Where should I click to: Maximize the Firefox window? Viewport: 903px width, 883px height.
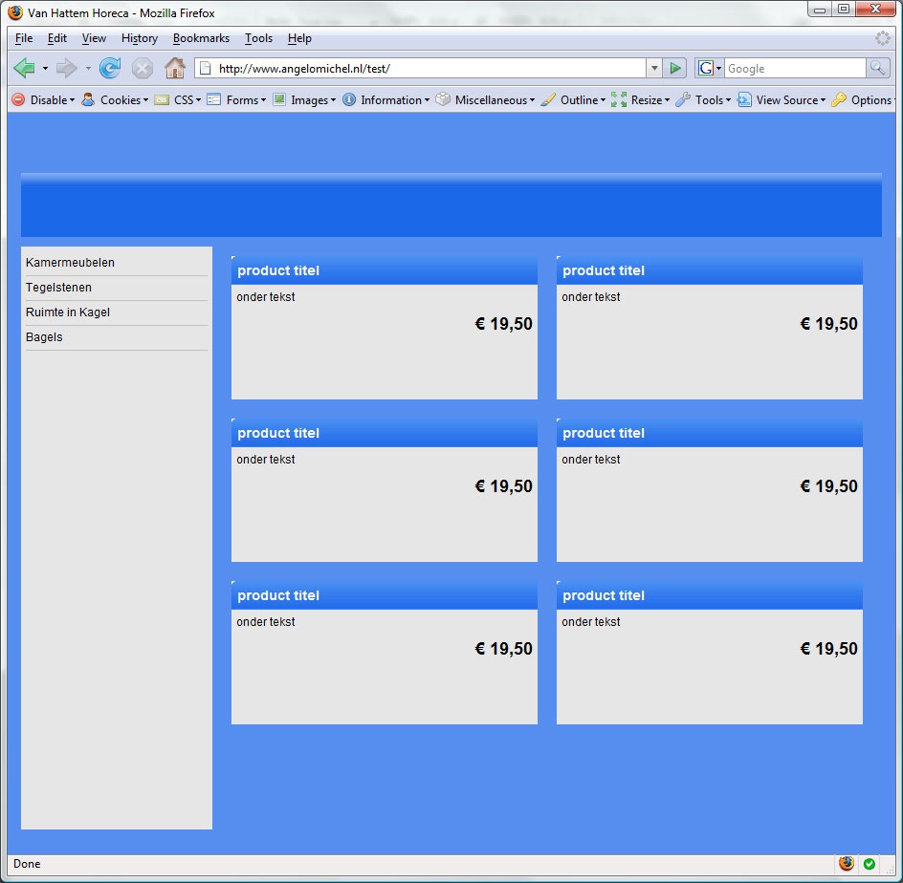tap(844, 10)
